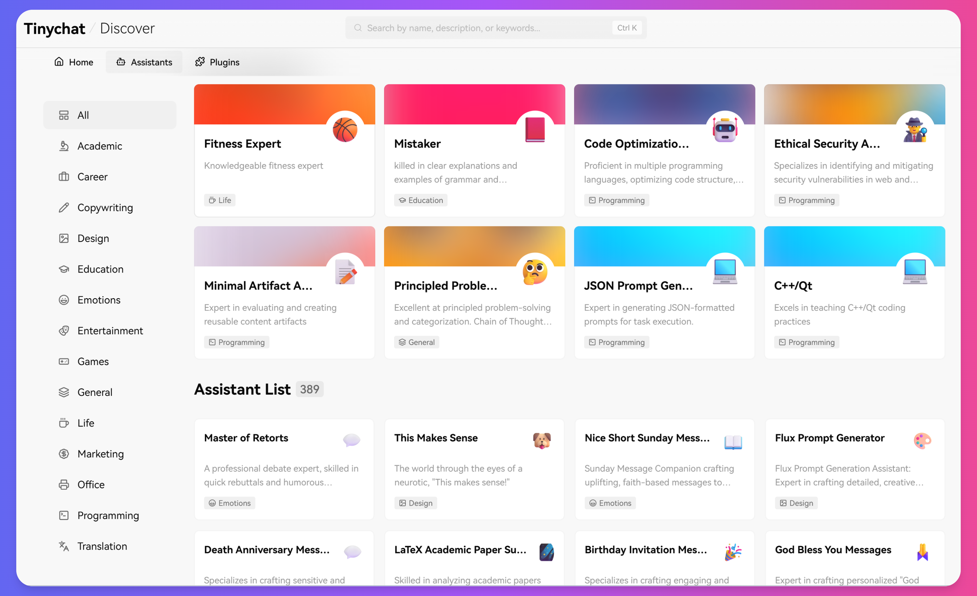Click the Education graduation cap icon in sidebar

click(x=64, y=269)
